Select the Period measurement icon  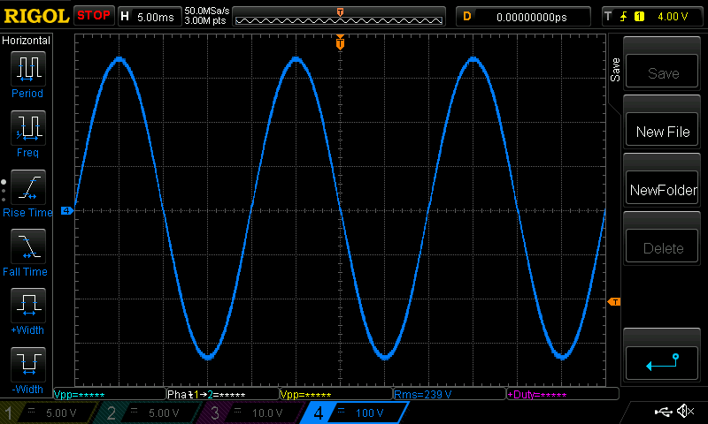(x=27, y=68)
